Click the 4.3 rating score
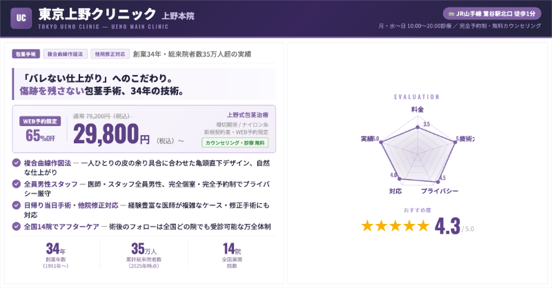 click(x=448, y=226)
